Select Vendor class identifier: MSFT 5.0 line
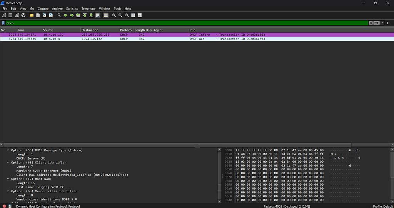Image resolution: width=394 pixels, height=208 pixels. 47,199
